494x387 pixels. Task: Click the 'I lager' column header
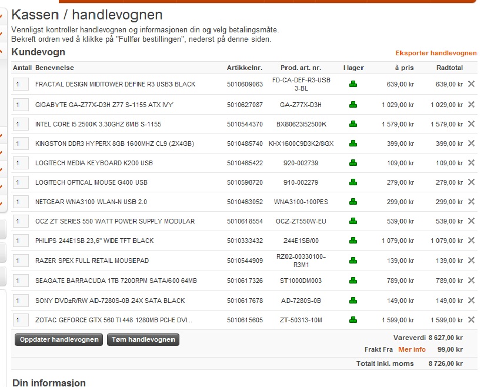tap(353, 68)
